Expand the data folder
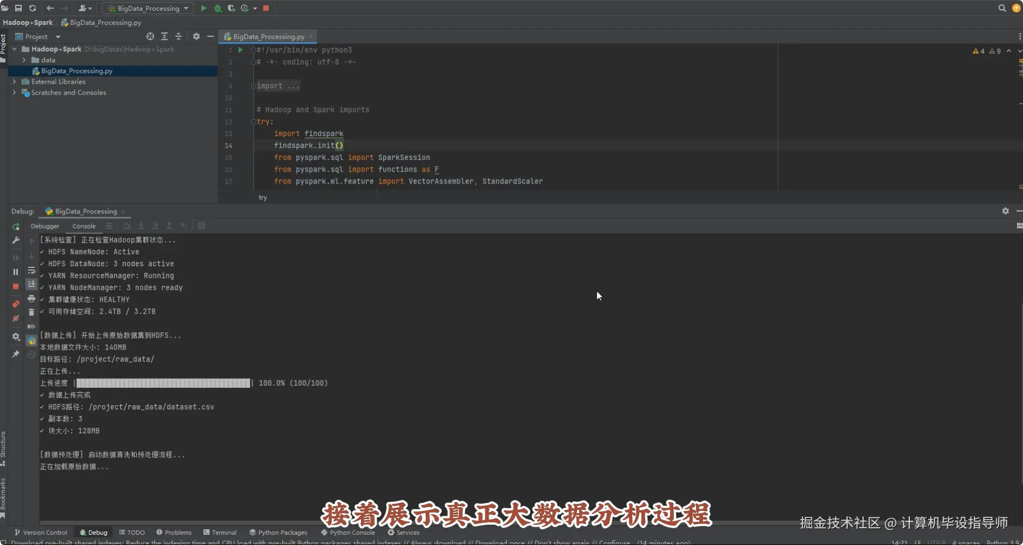Image resolution: width=1023 pixels, height=545 pixels. pyautogui.click(x=24, y=60)
